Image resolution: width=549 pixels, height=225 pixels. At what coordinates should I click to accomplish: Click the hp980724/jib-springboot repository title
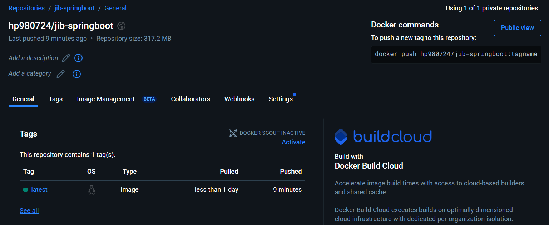tap(61, 26)
